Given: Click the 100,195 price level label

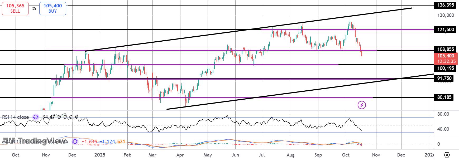Looking at the screenshot, I should coord(446,68).
